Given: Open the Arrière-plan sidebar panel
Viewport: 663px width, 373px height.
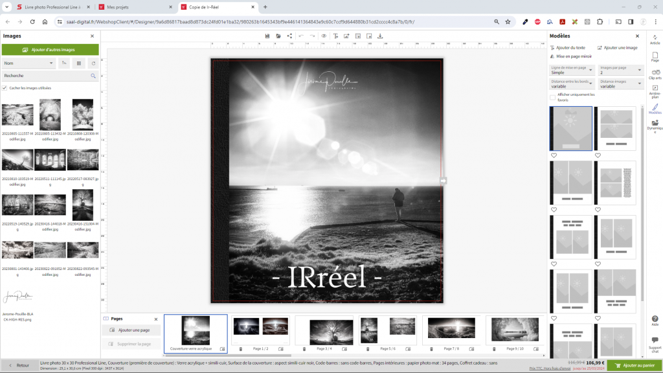Looking at the screenshot, I should [655, 90].
